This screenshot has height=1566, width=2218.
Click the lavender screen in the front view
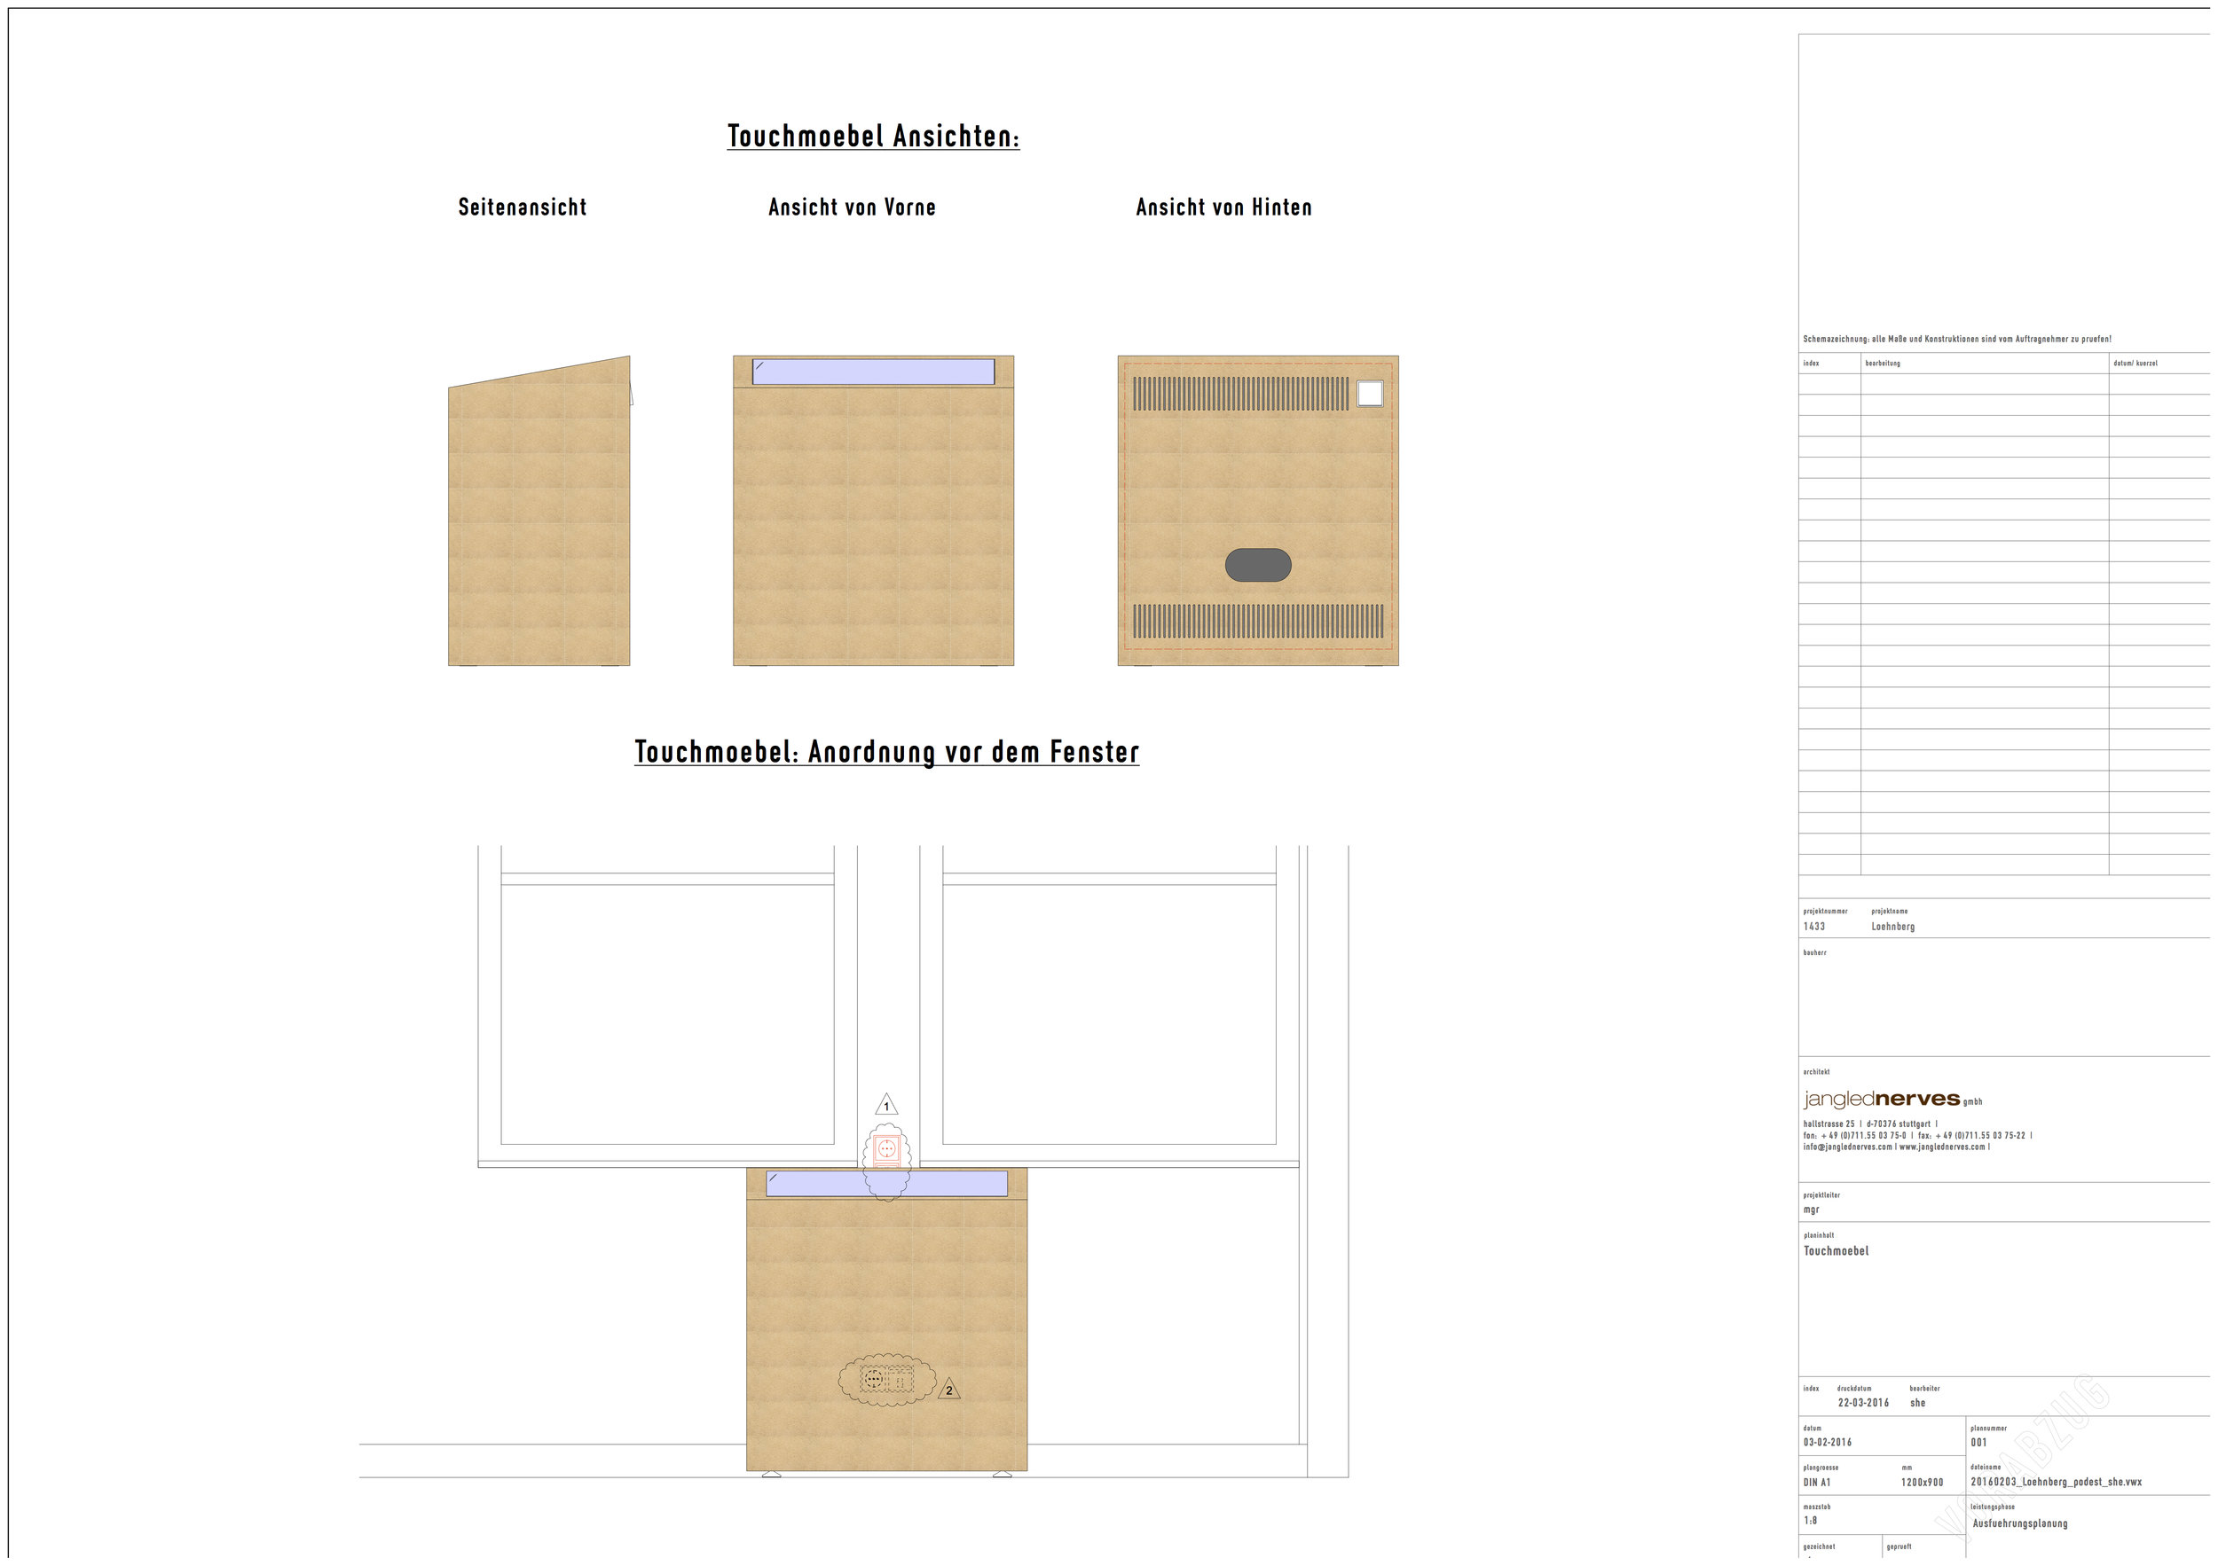point(873,372)
